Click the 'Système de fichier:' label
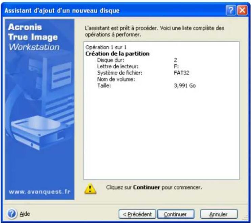The width and height of the screenshot is (251, 223). [x=120, y=73]
